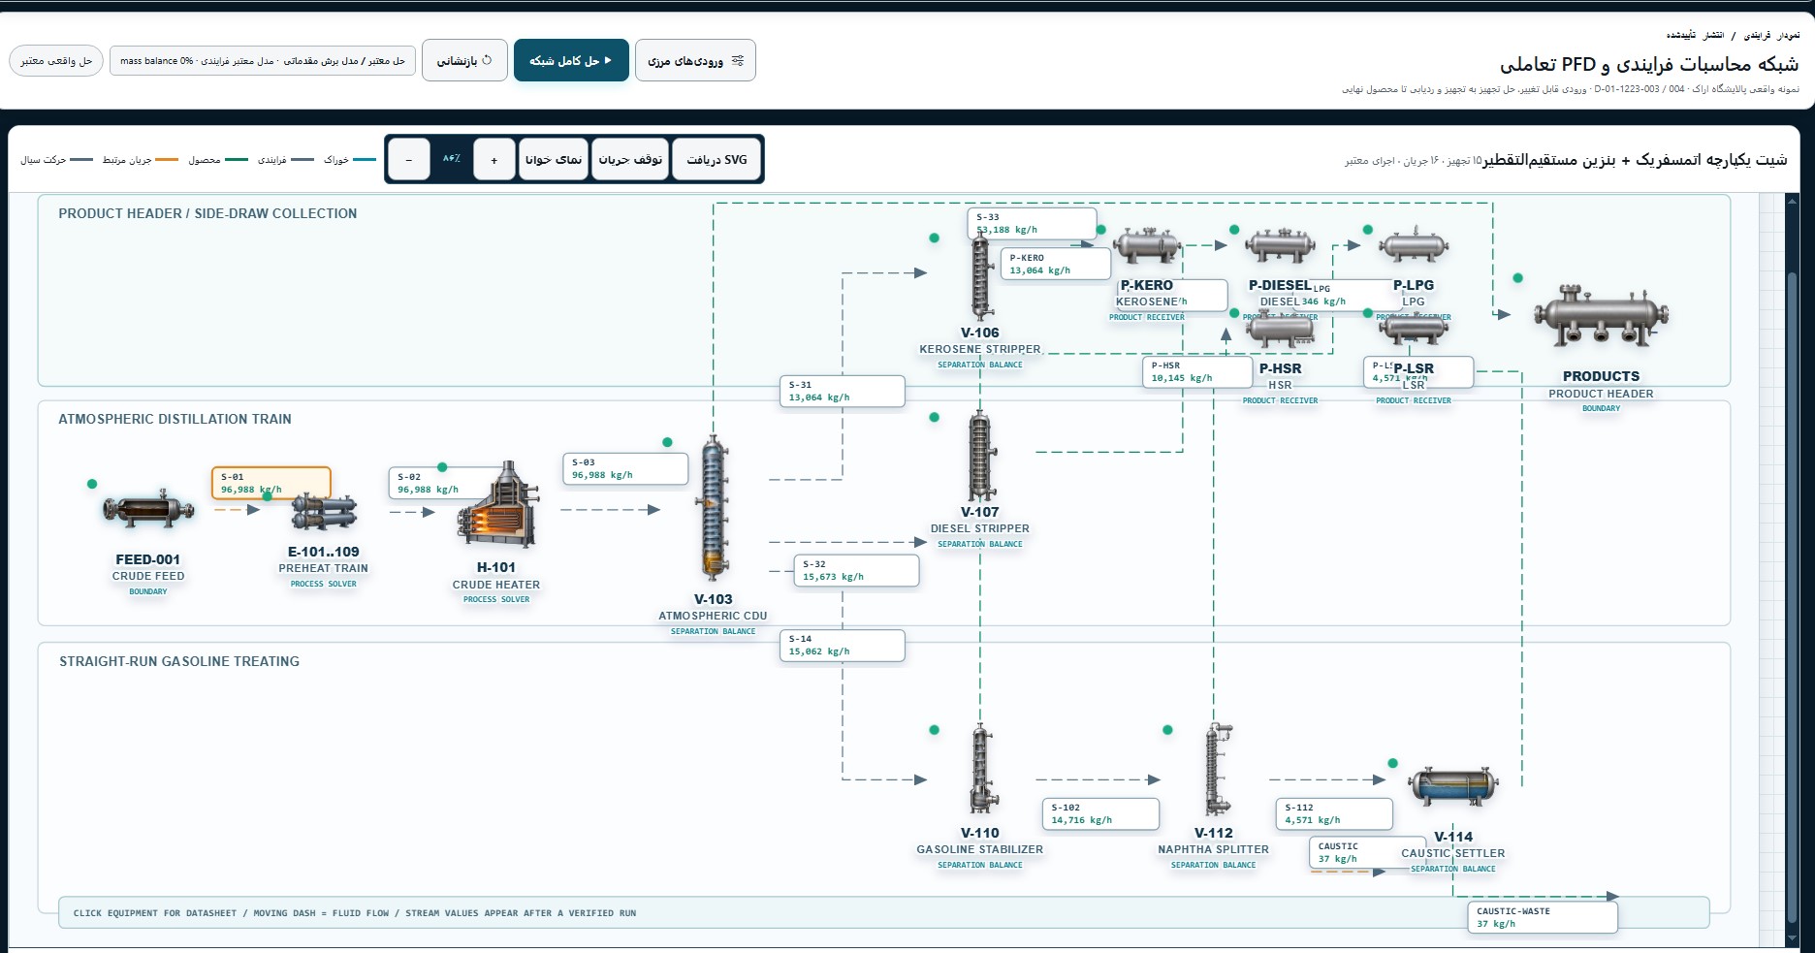This screenshot has width=1815, height=953.
Task: Select the CAUSTIC-WASTE 37 kg/h stream label
Action: pyautogui.click(x=1543, y=917)
